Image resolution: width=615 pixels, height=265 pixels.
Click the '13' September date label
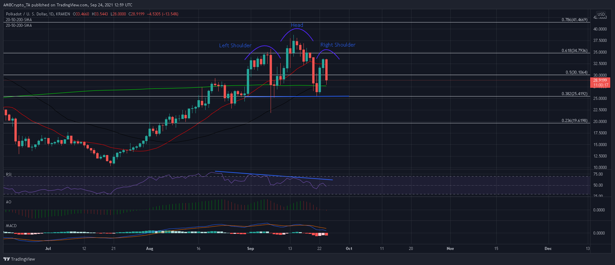pos(290,249)
